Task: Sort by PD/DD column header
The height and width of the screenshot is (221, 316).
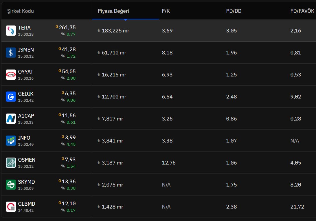Action: (234, 11)
